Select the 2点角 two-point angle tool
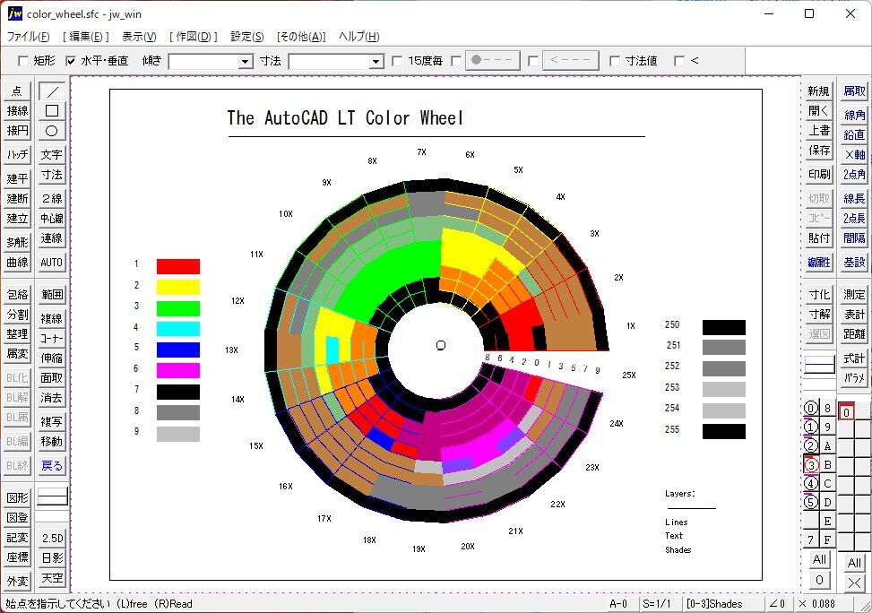872x613 pixels. pyautogui.click(x=854, y=175)
